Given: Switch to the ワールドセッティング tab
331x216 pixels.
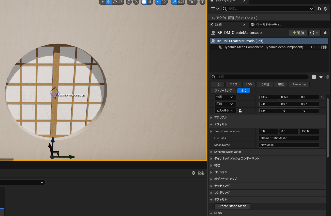Looking at the screenshot, I should coord(268,25).
